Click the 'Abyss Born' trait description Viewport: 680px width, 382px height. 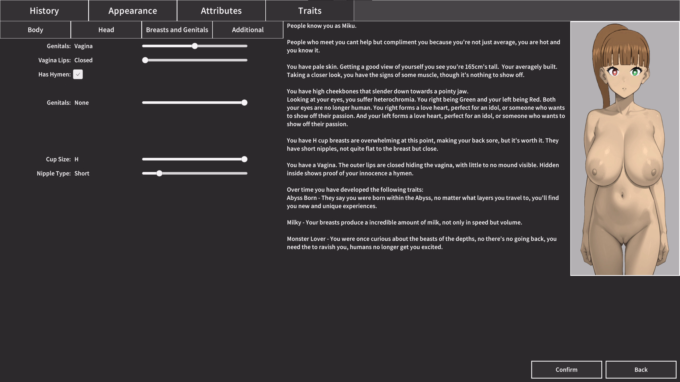[x=423, y=202]
